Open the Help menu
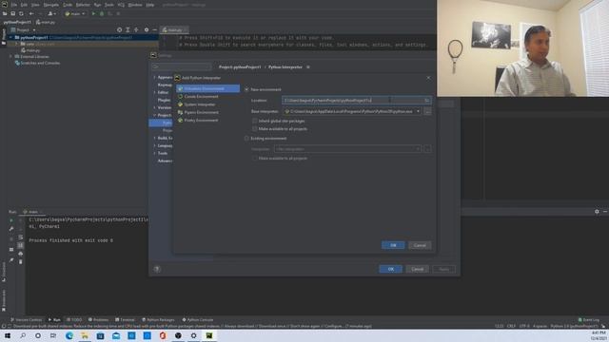This screenshot has width=609, height=342. point(150,5)
